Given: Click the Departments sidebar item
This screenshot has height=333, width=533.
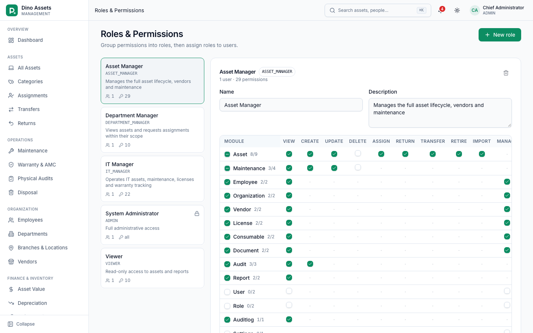Looking at the screenshot, I should (x=44, y=234).
